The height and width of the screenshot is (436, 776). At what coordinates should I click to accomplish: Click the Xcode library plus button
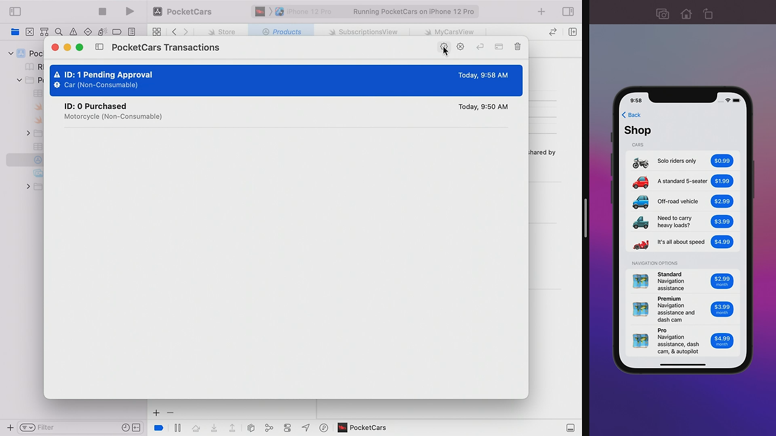tap(541, 12)
